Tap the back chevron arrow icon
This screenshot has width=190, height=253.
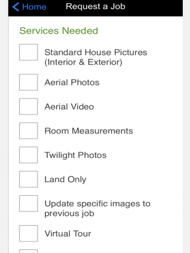click(16, 7)
